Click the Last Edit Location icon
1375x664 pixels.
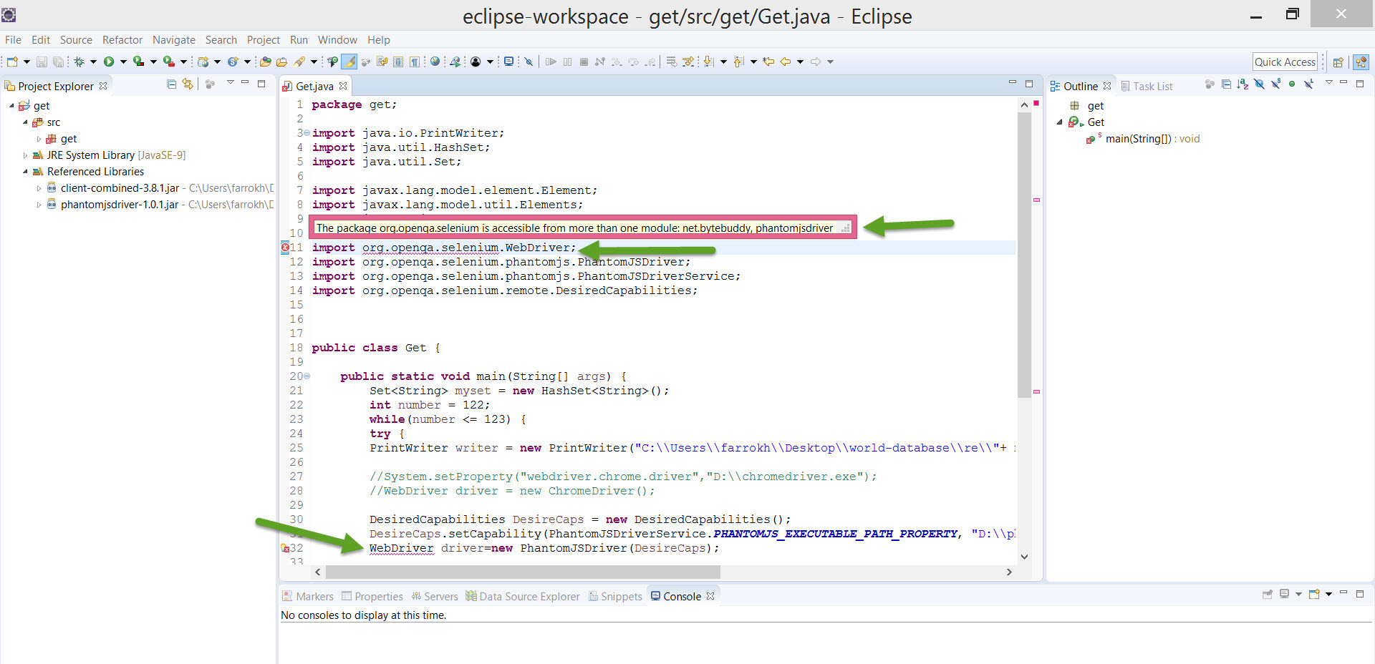[768, 62]
